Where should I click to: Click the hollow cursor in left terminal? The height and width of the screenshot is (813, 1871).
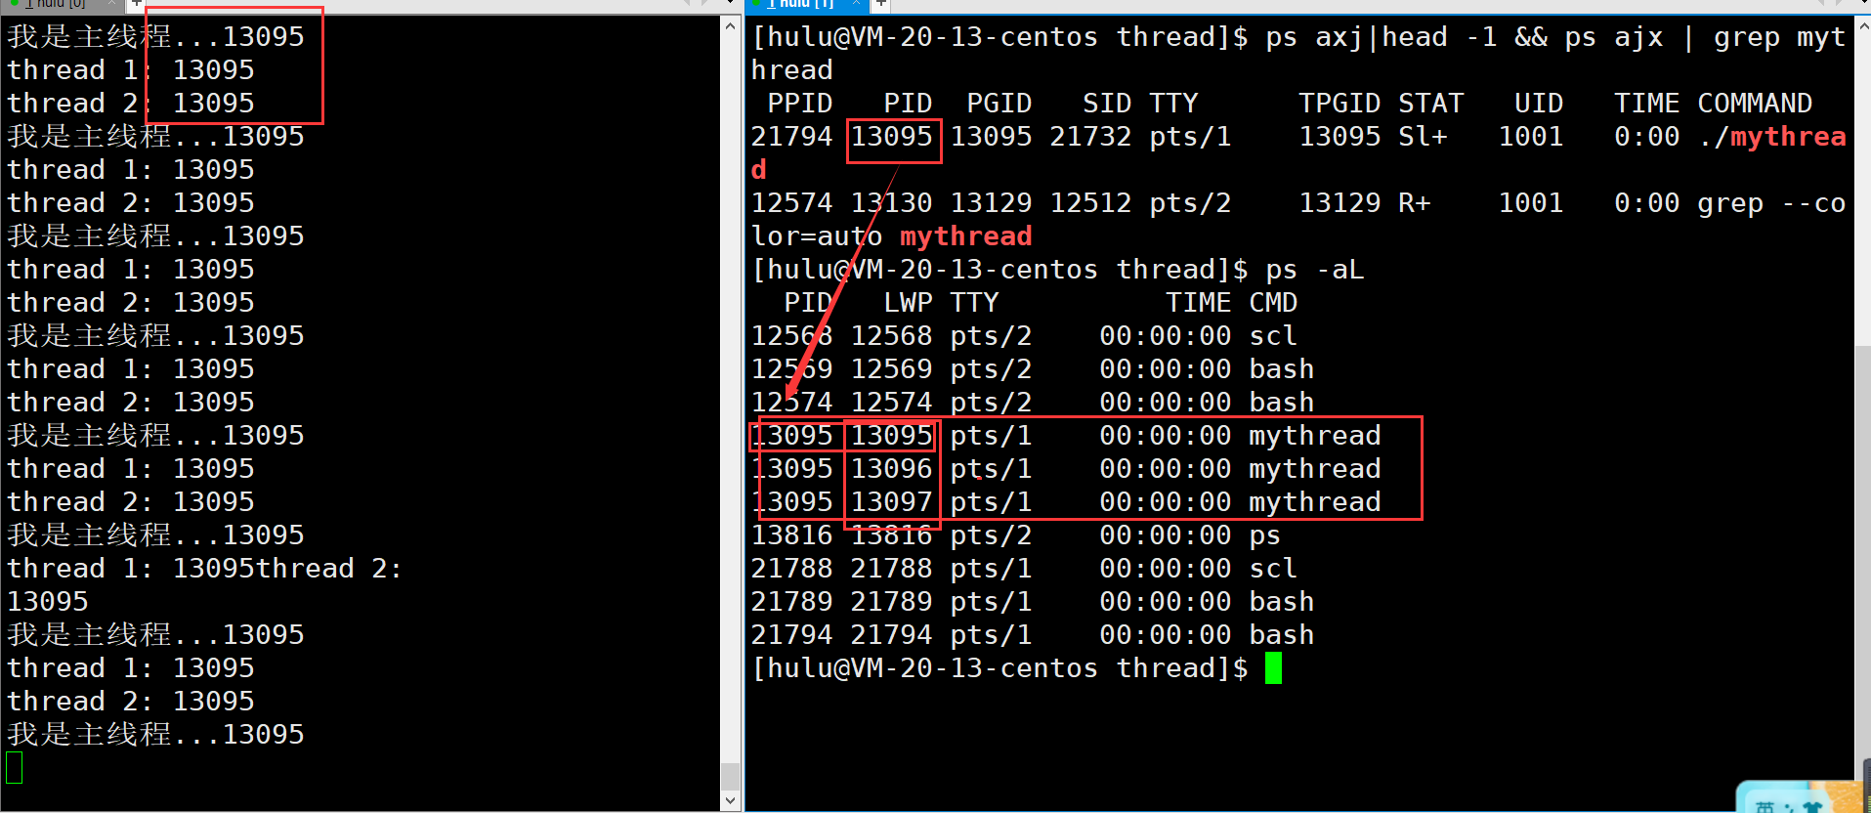(x=15, y=767)
